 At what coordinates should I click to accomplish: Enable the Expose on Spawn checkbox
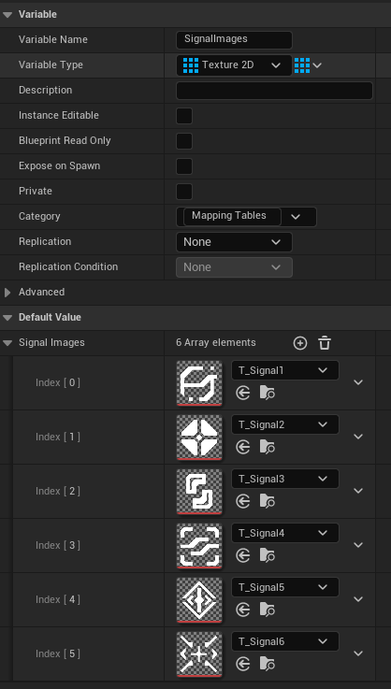(x=184, y=166)
